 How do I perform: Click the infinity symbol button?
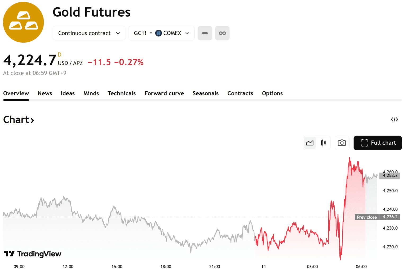coord(222,33)
